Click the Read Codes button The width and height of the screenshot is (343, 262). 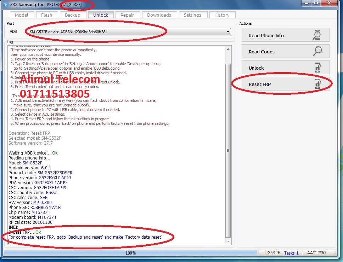(x=286, y=51)
